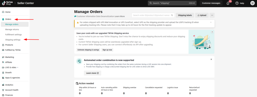This screenshot has height=97, width=257.
Task: Open the three-dots more options button
Action: pyautogui.click(x=212, y=15)
